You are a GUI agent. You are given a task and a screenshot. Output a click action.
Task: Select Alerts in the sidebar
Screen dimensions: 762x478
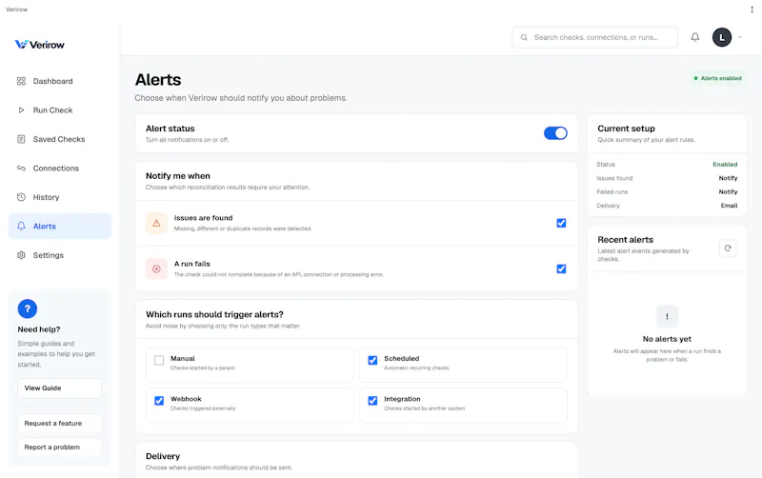pyautogui.click(x=60, y=227)
